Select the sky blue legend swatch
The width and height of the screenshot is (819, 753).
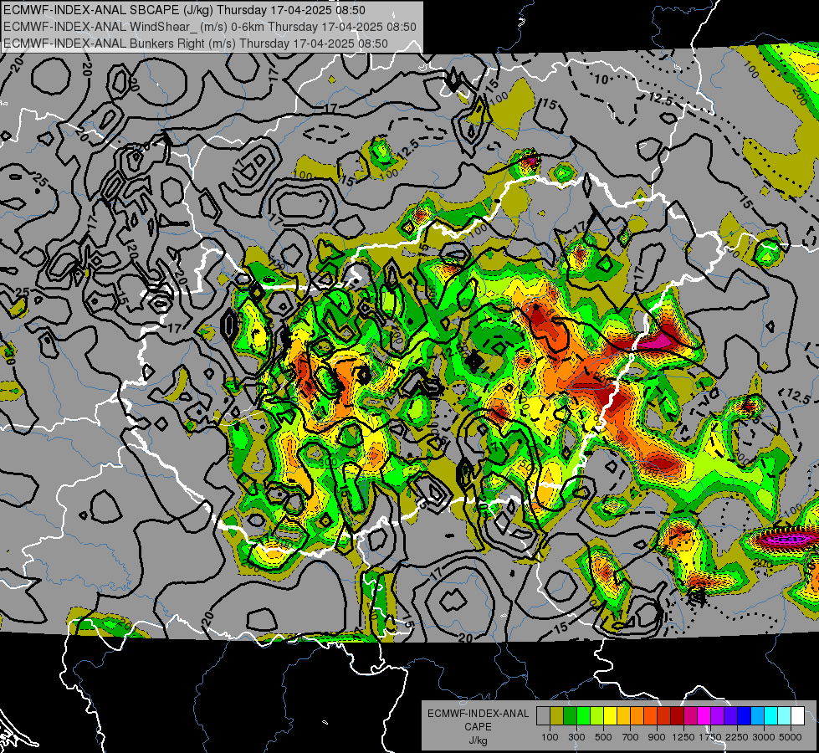(757, 715)
